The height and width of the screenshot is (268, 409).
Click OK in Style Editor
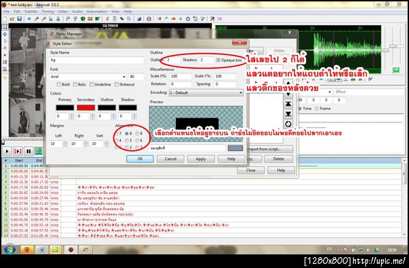pyautogui.click(x=140, y=158)
